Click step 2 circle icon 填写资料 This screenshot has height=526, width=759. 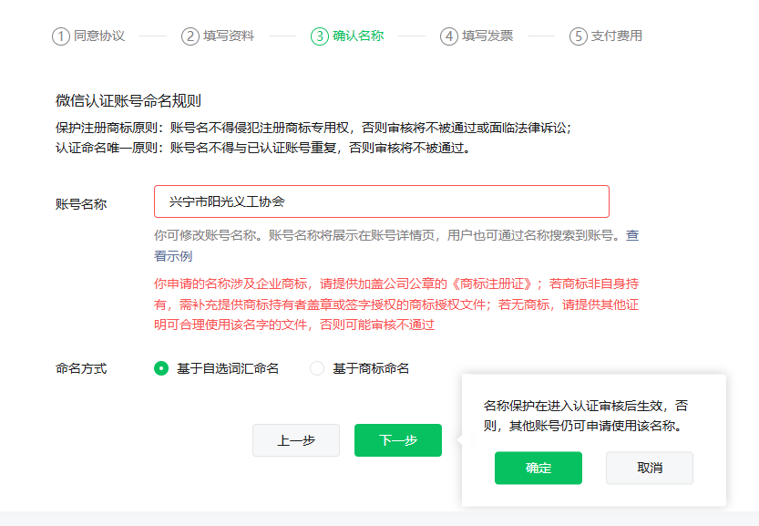[x=190, y=36]
